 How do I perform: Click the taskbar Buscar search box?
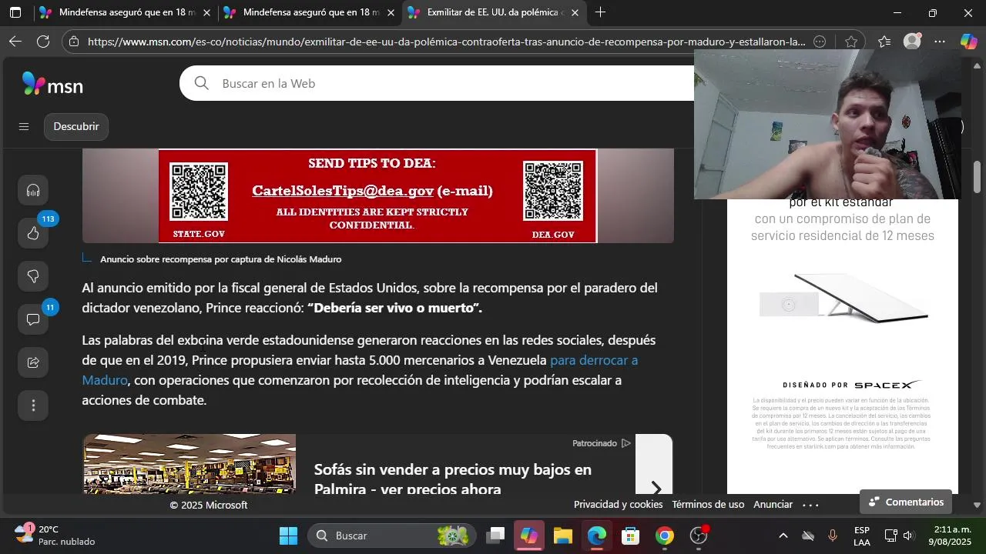coord(391,536)
